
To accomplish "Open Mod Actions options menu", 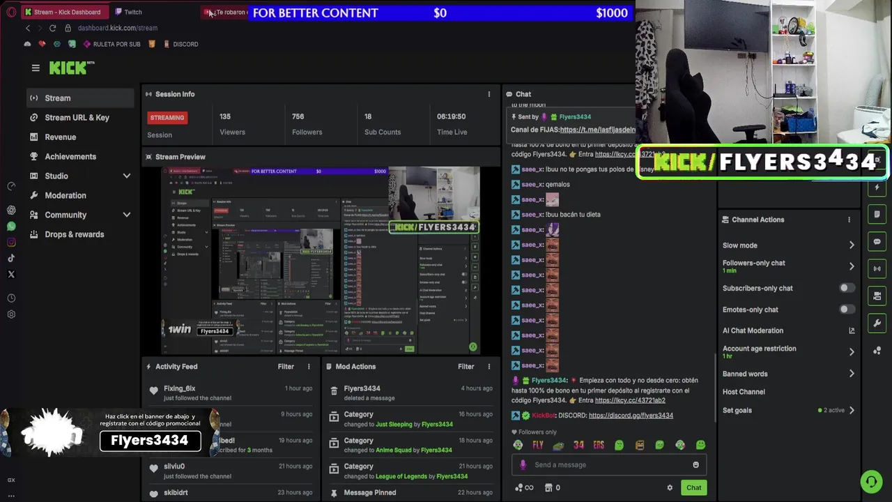I will (489, 367).
